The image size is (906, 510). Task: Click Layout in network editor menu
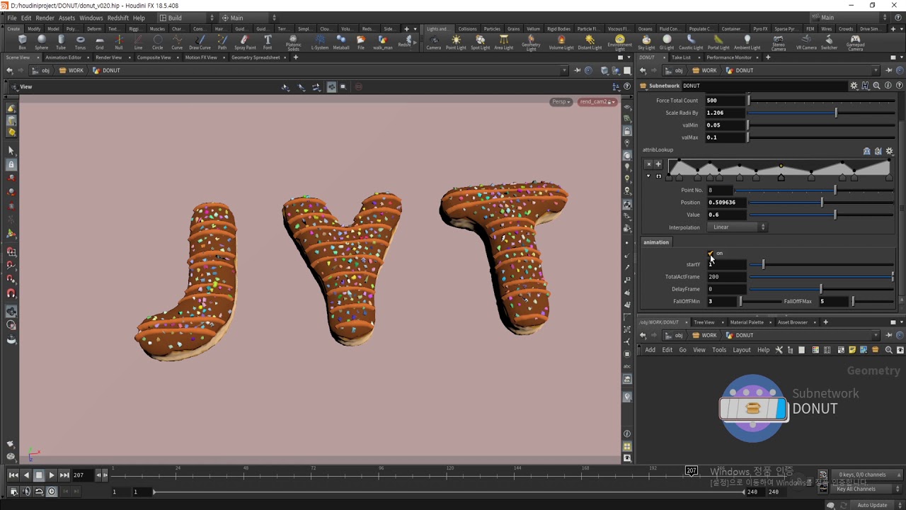[742, 350]
